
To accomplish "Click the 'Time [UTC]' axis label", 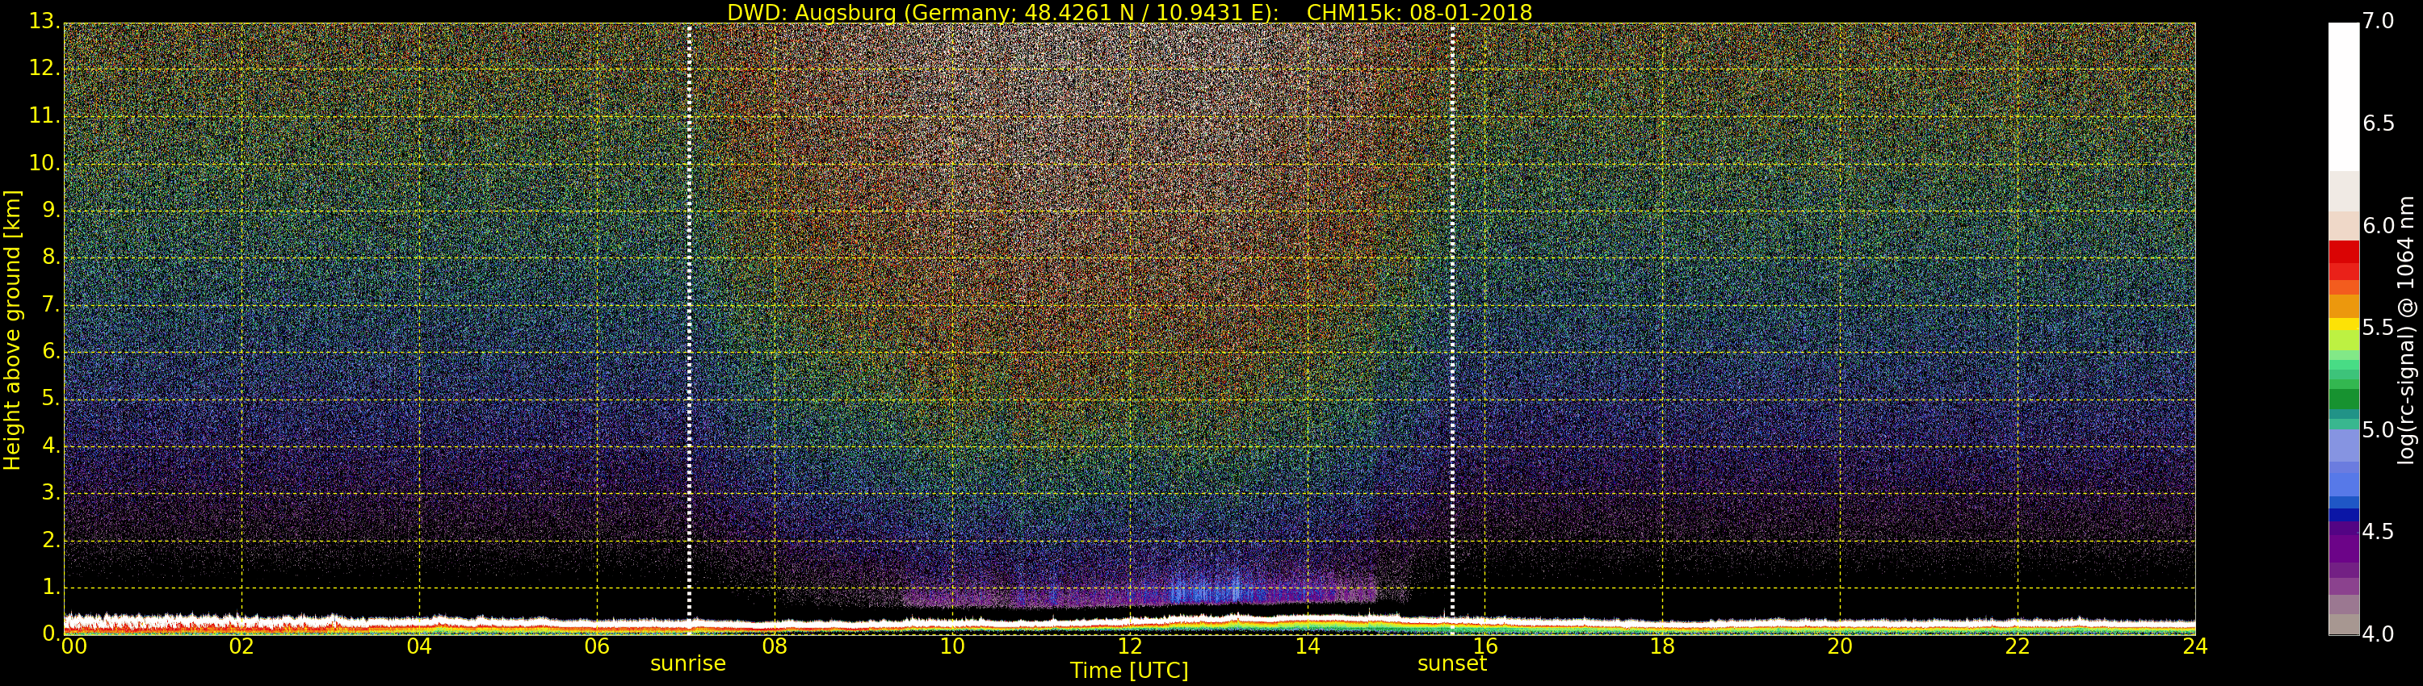I will (x=1129, y=671).
